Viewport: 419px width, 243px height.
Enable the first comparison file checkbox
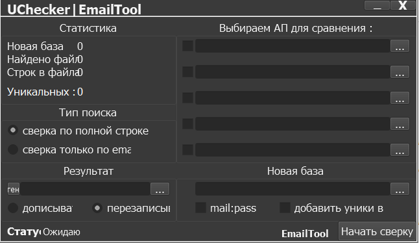point(188,45)
